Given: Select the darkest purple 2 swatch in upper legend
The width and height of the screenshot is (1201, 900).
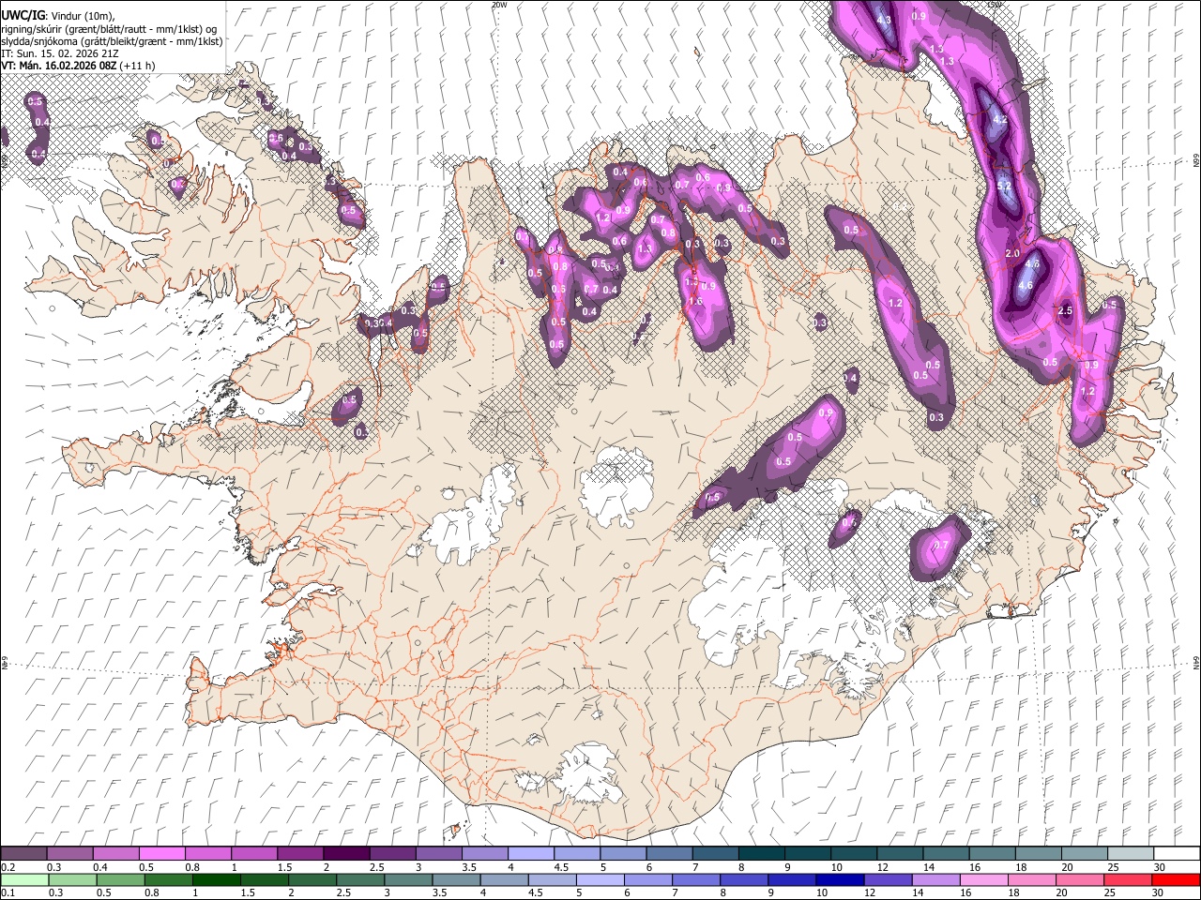Looking at the screenshot, I should point(345,854).
